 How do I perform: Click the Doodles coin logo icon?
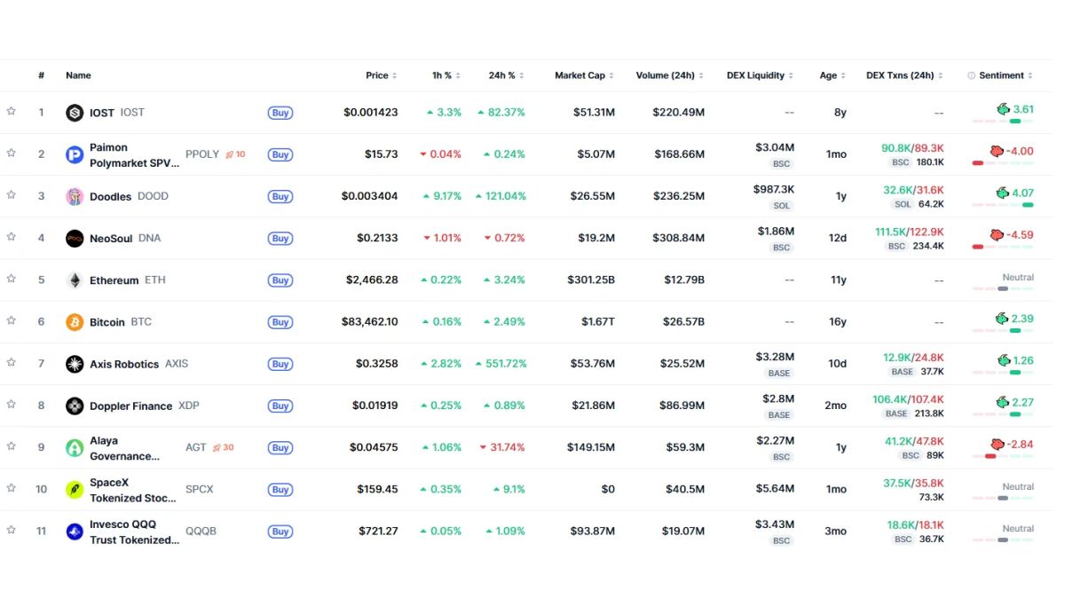(x=75, y=197)
